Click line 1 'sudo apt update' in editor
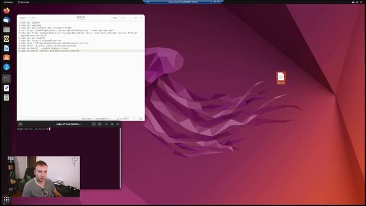The height and width of the screenshot is (206, 366). coord(30,23)
